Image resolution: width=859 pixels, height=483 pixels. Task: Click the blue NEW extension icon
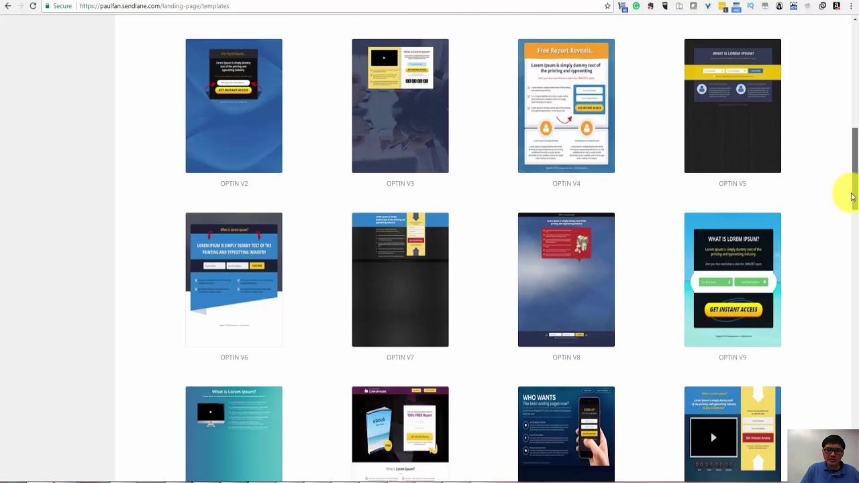pyautogui.click(x=793, y=6)
